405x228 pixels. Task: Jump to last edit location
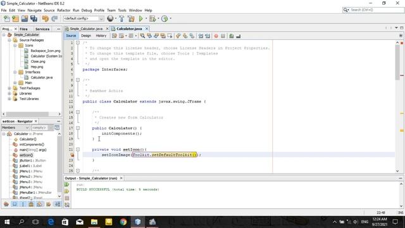(114, 36)
